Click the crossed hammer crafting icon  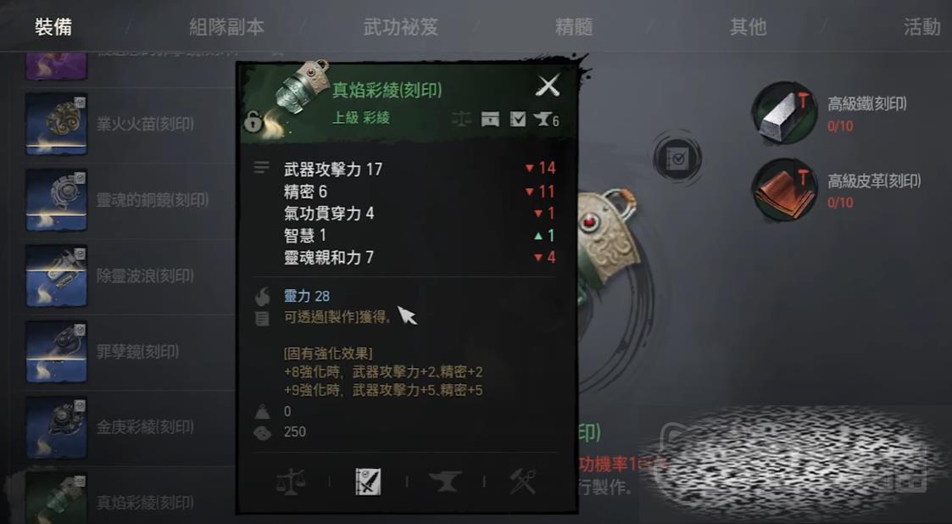pos(523,482)
